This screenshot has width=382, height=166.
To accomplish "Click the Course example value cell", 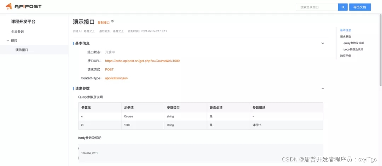I will [143, 116].
